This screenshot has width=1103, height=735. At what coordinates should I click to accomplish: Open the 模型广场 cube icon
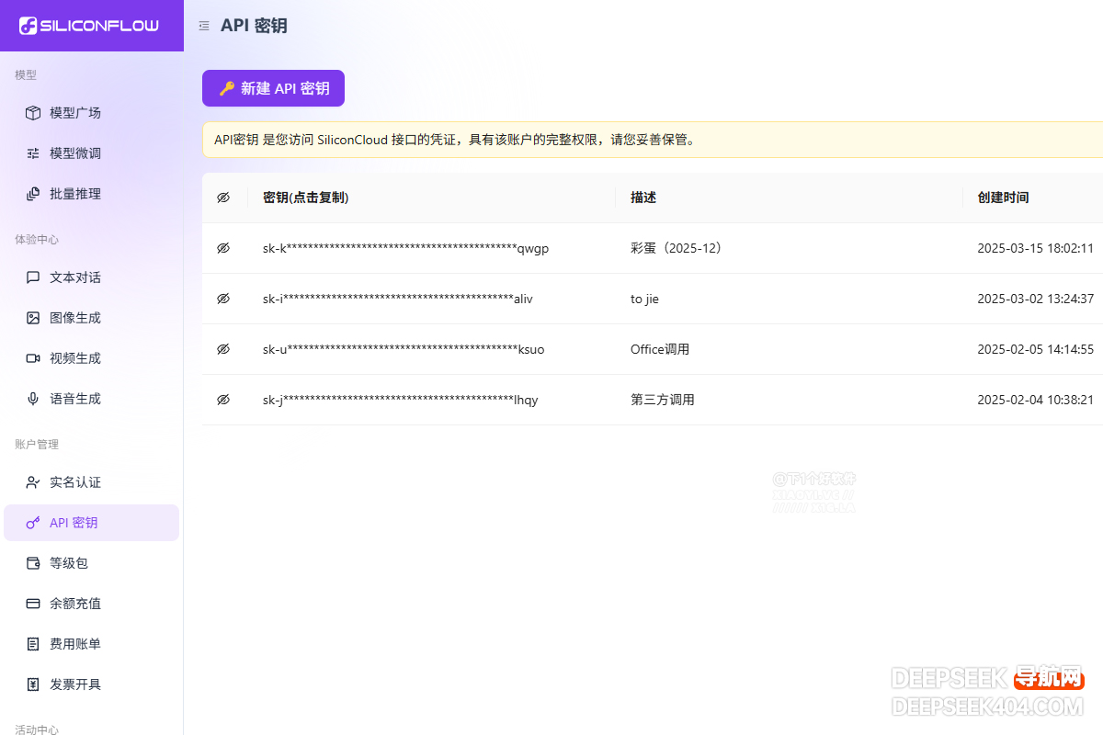[x=33, y=113]
